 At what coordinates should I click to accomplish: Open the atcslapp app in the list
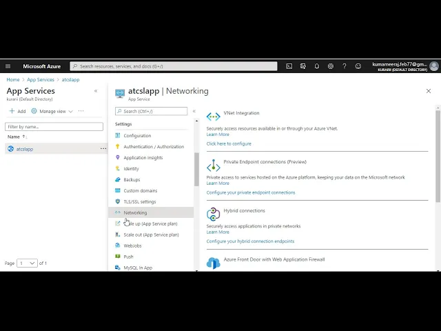click(x=25, y=149)
